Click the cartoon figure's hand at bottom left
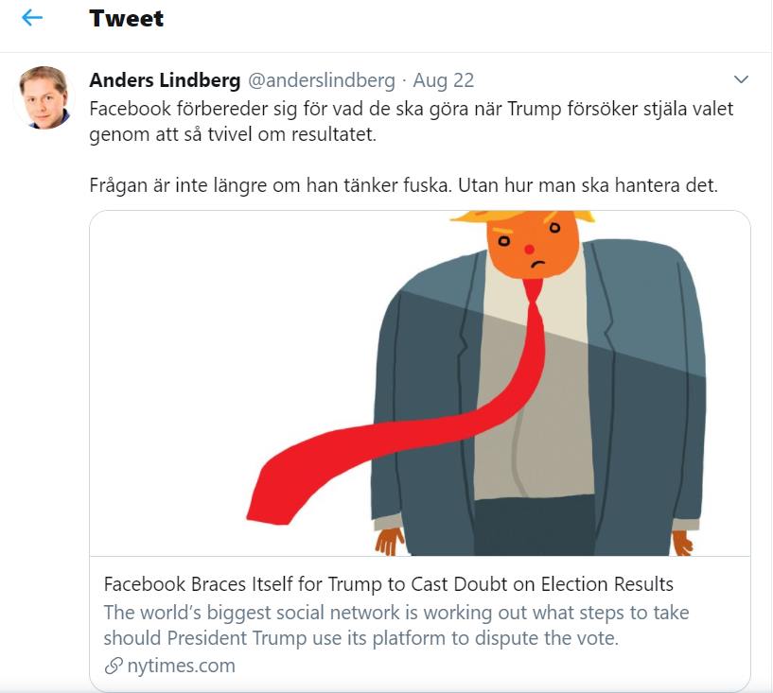The height and width of the screenshot is (693, 773). pyautogui.click(x=388, y=541)
